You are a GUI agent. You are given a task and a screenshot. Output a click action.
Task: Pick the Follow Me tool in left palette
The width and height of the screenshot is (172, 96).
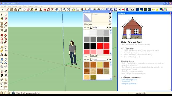6,39
